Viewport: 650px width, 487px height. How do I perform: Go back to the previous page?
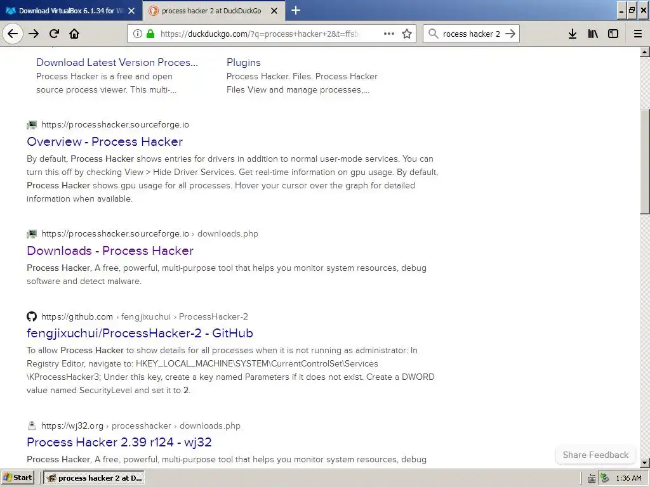tap(13, 34)
